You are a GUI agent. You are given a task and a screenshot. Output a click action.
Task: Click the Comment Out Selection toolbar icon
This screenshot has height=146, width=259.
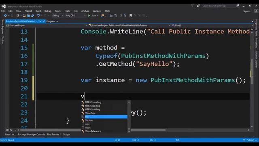[111, 15]
